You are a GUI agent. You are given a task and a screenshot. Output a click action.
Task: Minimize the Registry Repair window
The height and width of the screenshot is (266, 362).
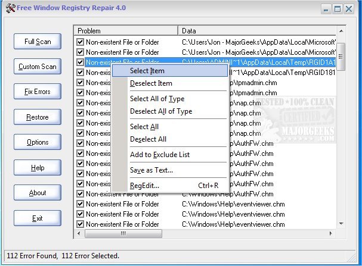[326, 9]
